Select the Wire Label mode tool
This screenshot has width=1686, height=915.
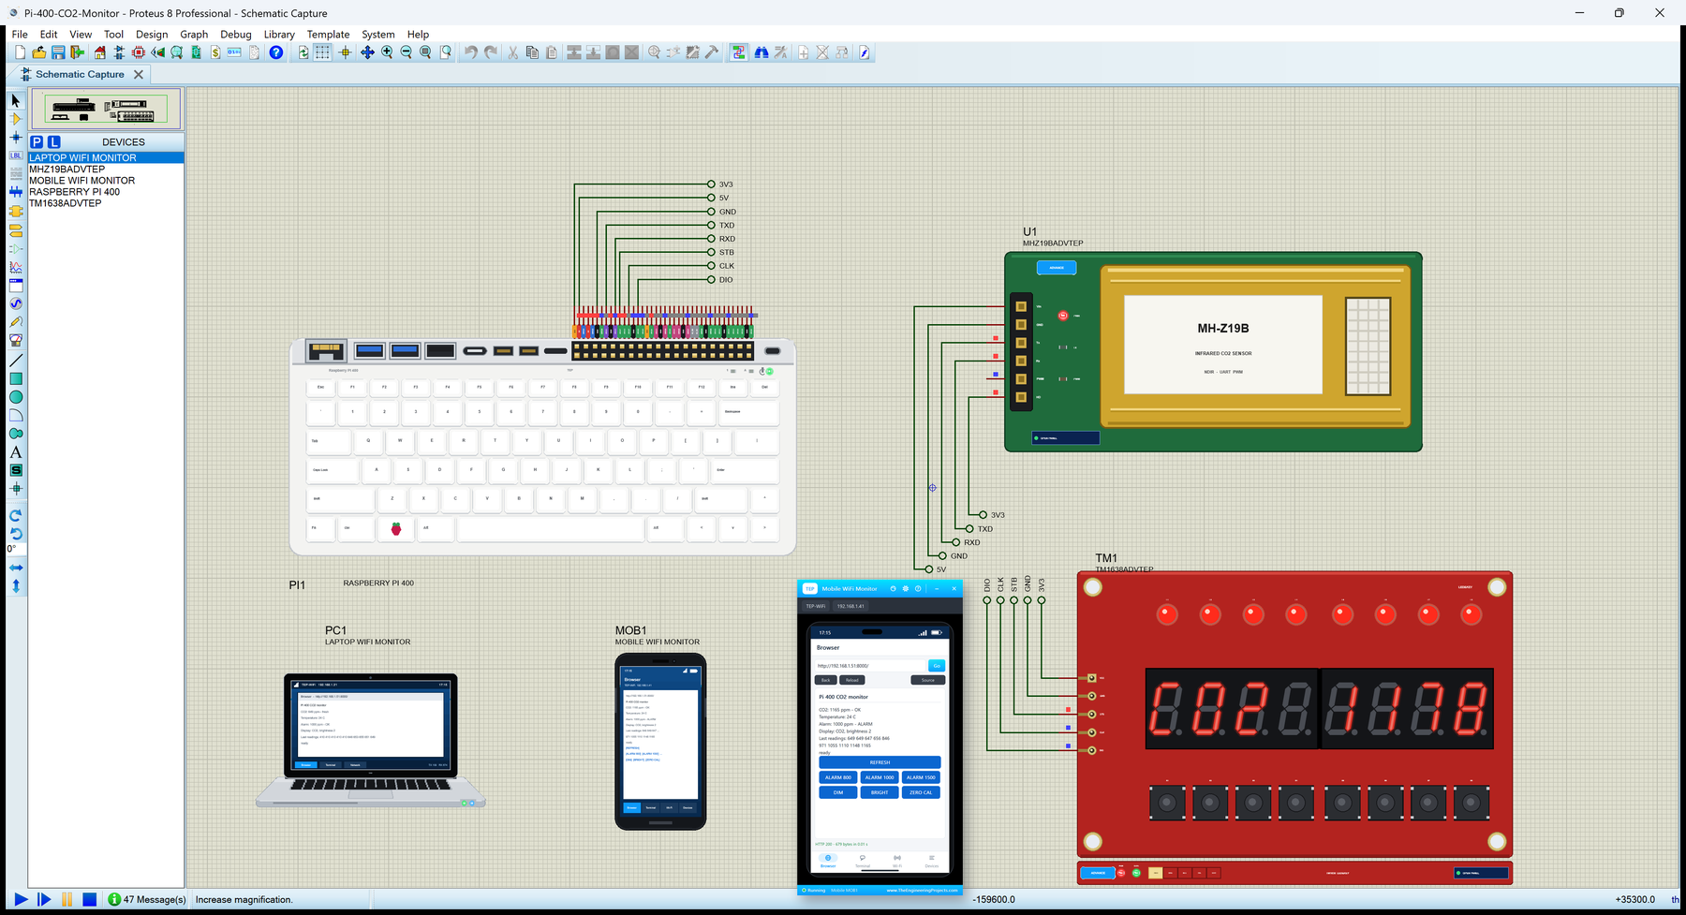pyautogui.click(x=16, y=155)
